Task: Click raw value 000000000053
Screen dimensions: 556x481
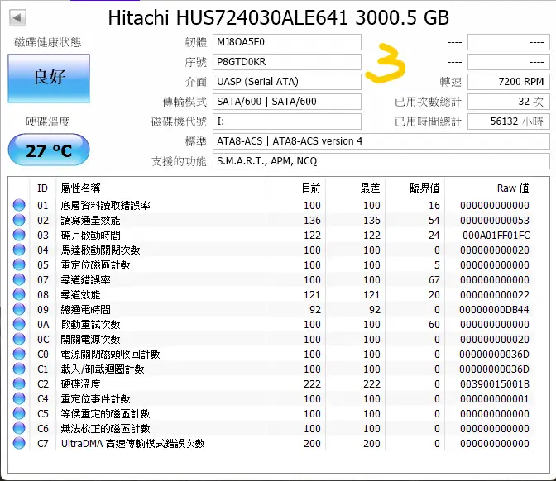Action: (x=495, y=221)
